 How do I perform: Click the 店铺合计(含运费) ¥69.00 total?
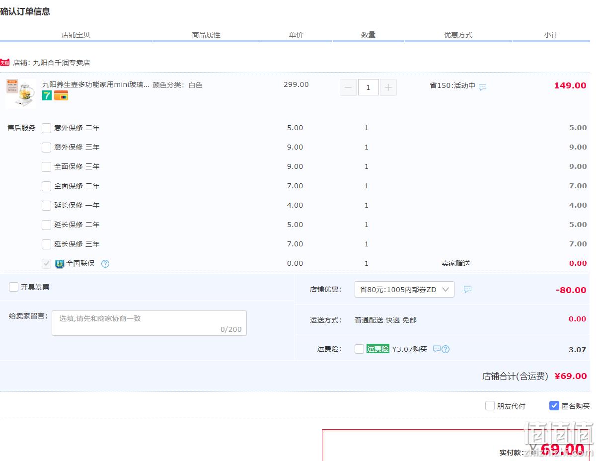pyautogui.click(x=534, y=376)
